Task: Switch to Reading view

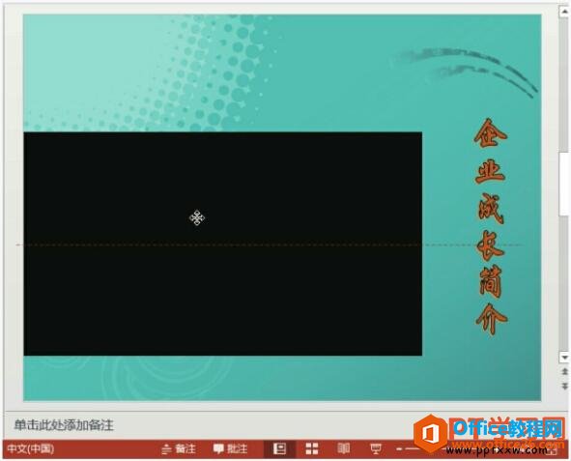Action: pyautogui.click(x=343, y=448)
